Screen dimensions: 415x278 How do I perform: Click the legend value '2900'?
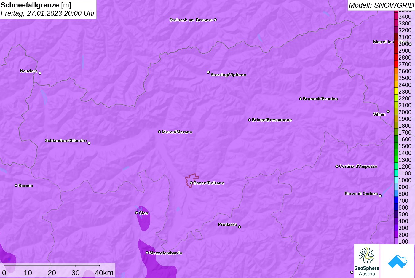point(405,51)
